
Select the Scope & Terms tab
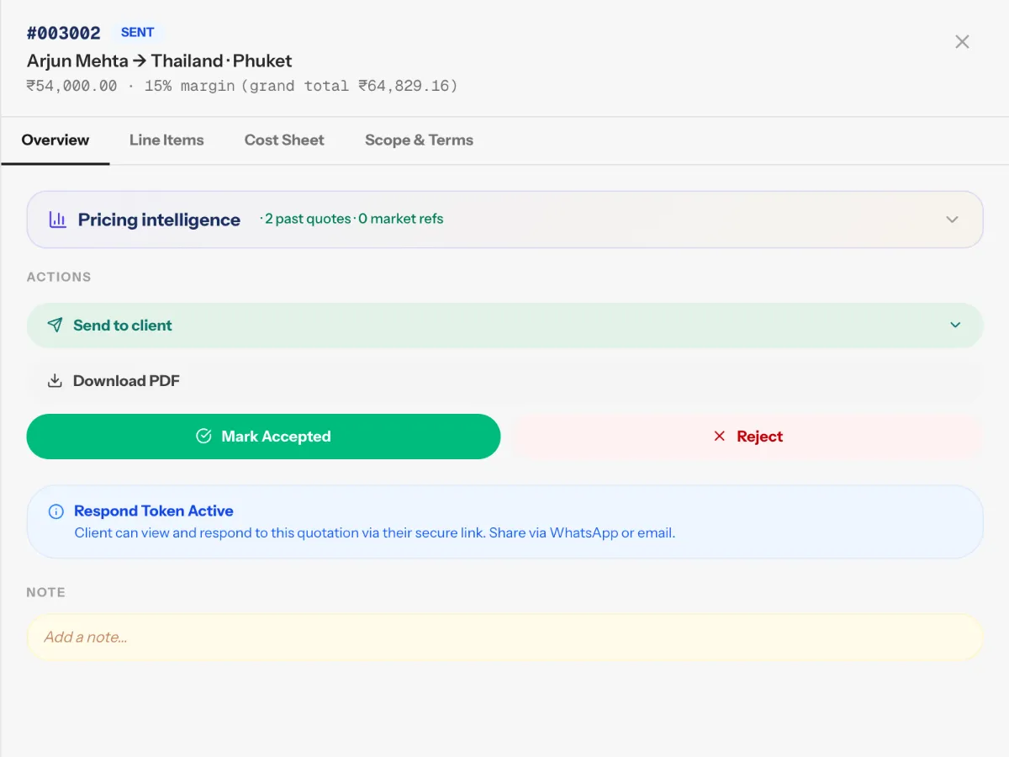pos(419,140)
